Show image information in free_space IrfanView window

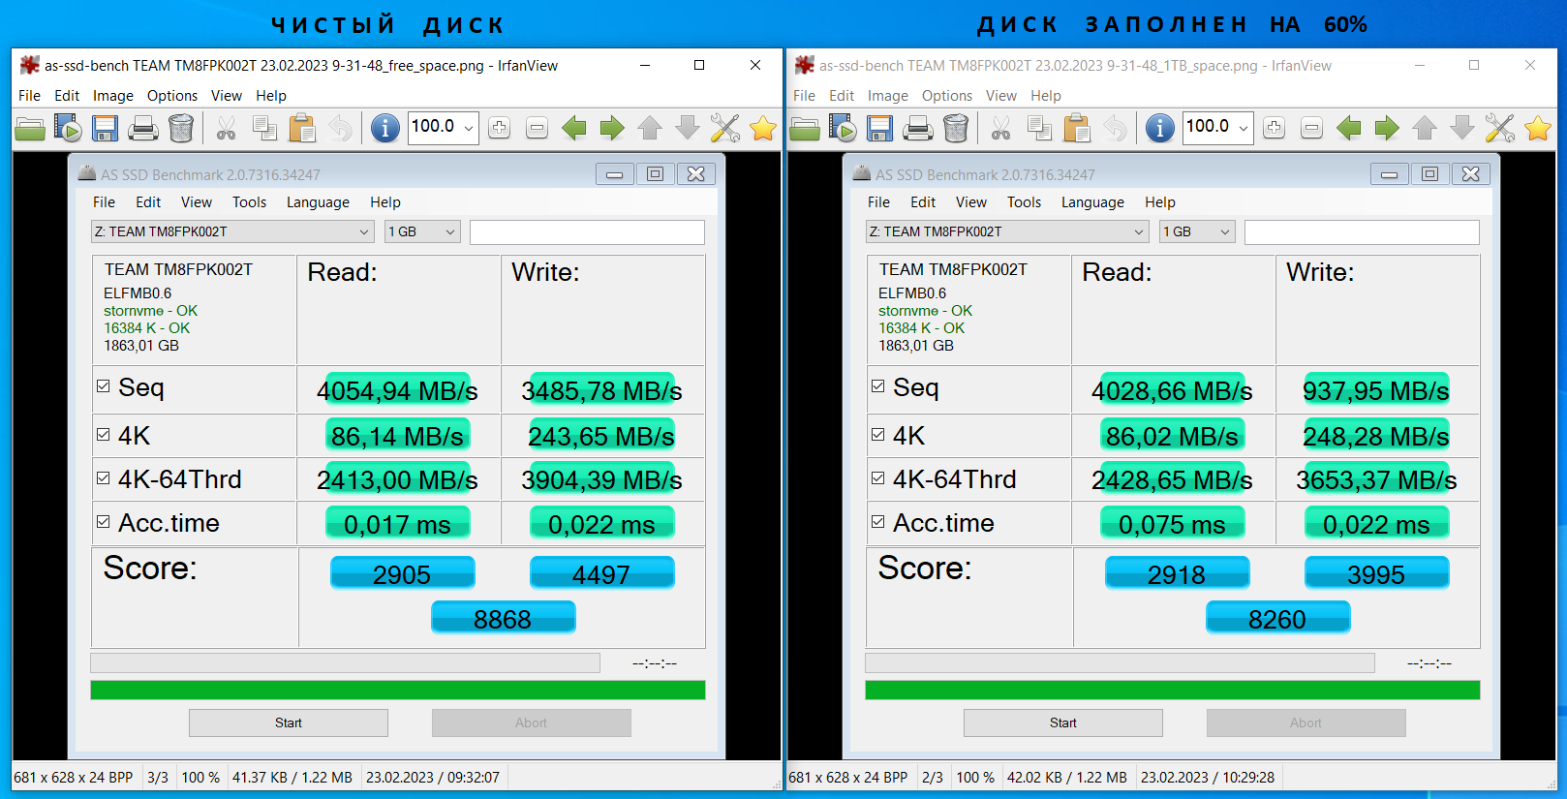pyautogui.click(x=384, y=128)
